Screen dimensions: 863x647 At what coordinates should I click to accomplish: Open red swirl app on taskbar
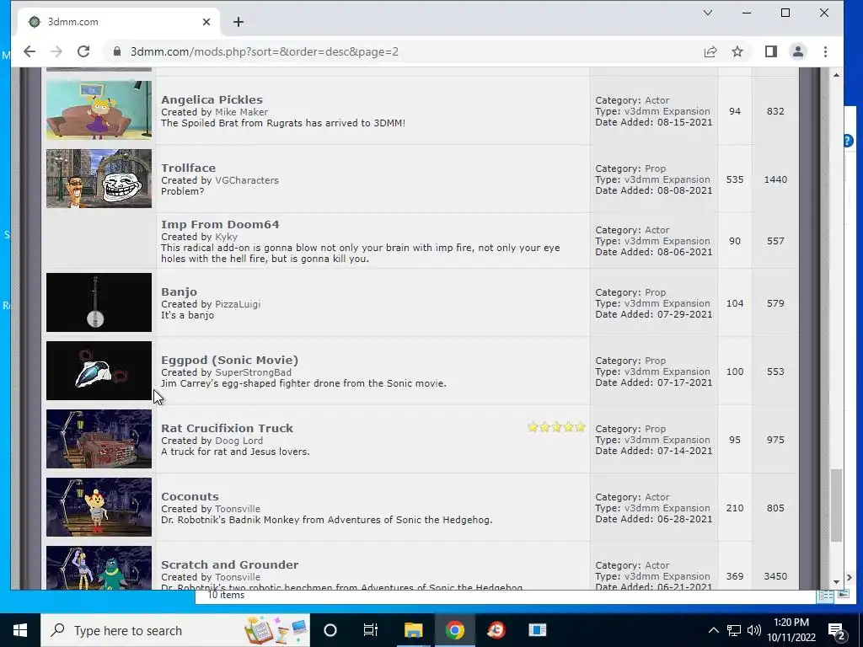click(496, 630)
